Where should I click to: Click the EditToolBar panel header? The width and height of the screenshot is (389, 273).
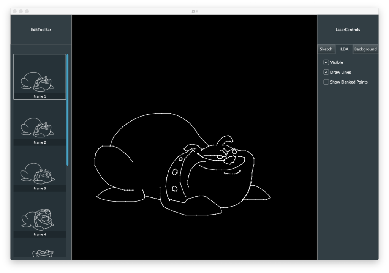click(x=41, y=30)
